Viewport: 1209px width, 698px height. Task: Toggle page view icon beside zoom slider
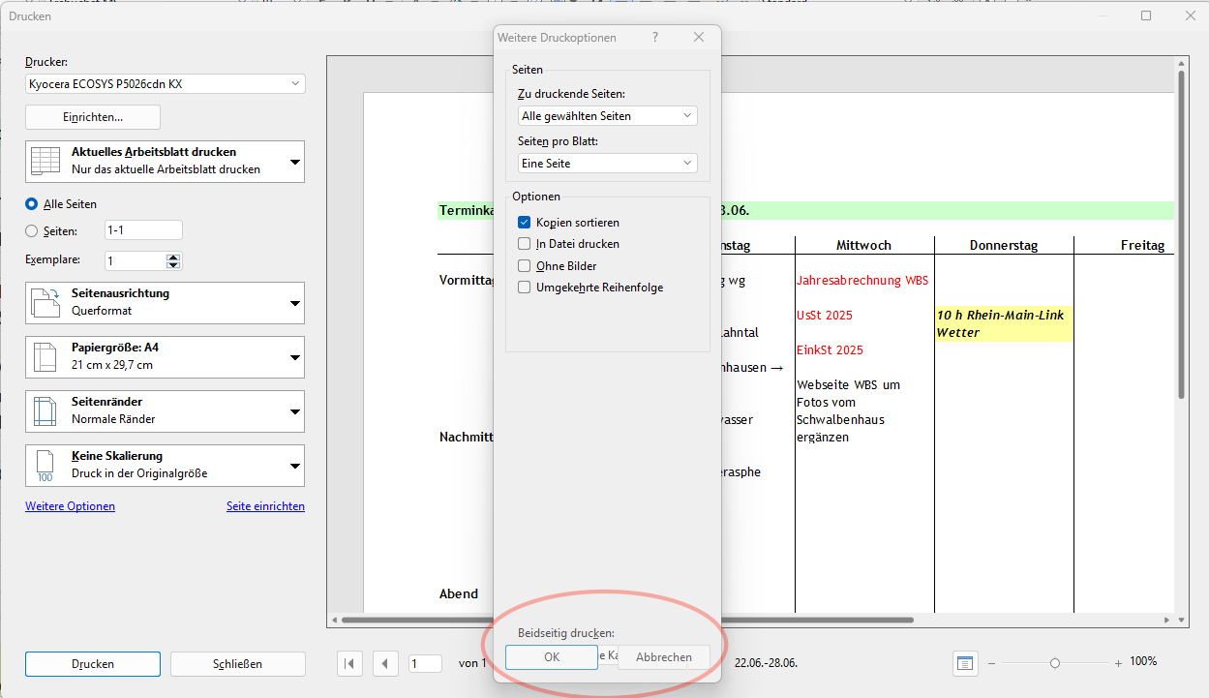pyautogui.click(x=964, y=663)
